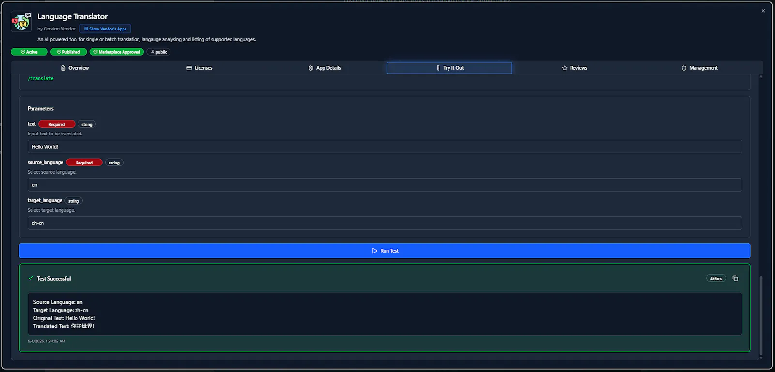Click the Required badge beside text
This screenshot has width=775, height=372.
click(57, 124)
